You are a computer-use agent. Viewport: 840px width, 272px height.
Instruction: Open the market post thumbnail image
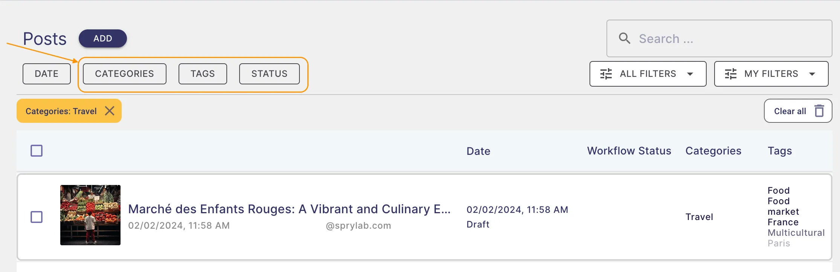(90, 215)
